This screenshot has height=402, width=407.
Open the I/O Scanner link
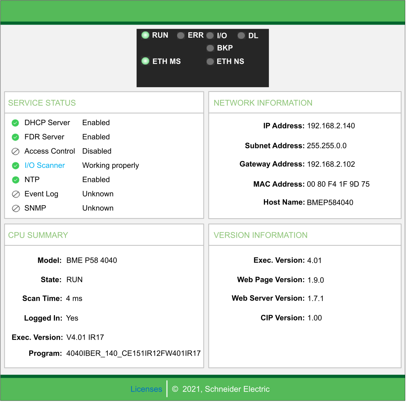click(44, 165)
